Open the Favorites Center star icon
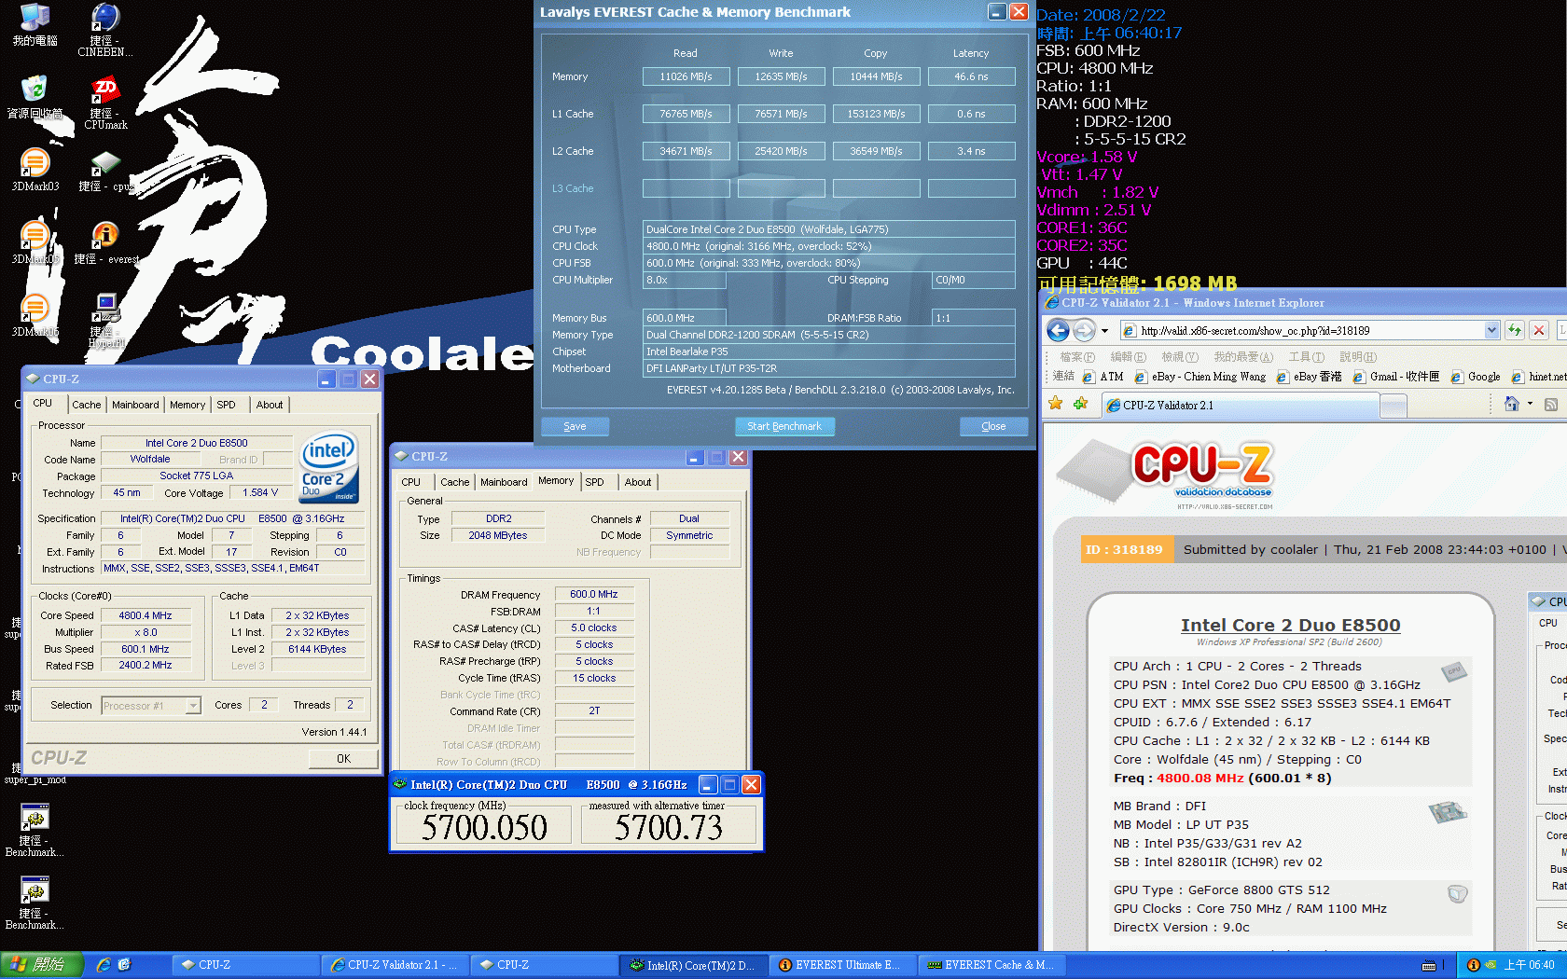This screenshot has width=1567, height=979. pos(1055,404)
